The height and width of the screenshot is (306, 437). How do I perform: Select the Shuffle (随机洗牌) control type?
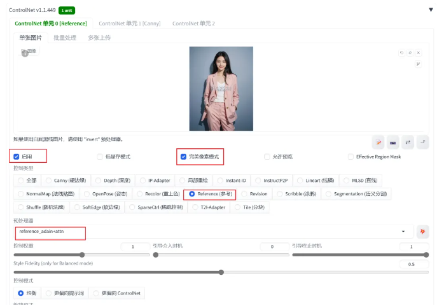[41, 207]
